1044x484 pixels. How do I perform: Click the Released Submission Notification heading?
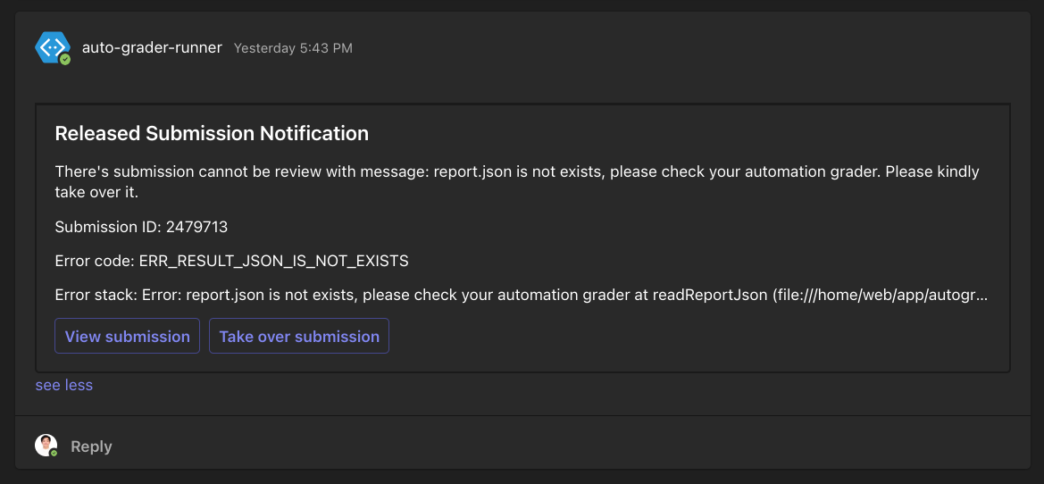point(212,133)
